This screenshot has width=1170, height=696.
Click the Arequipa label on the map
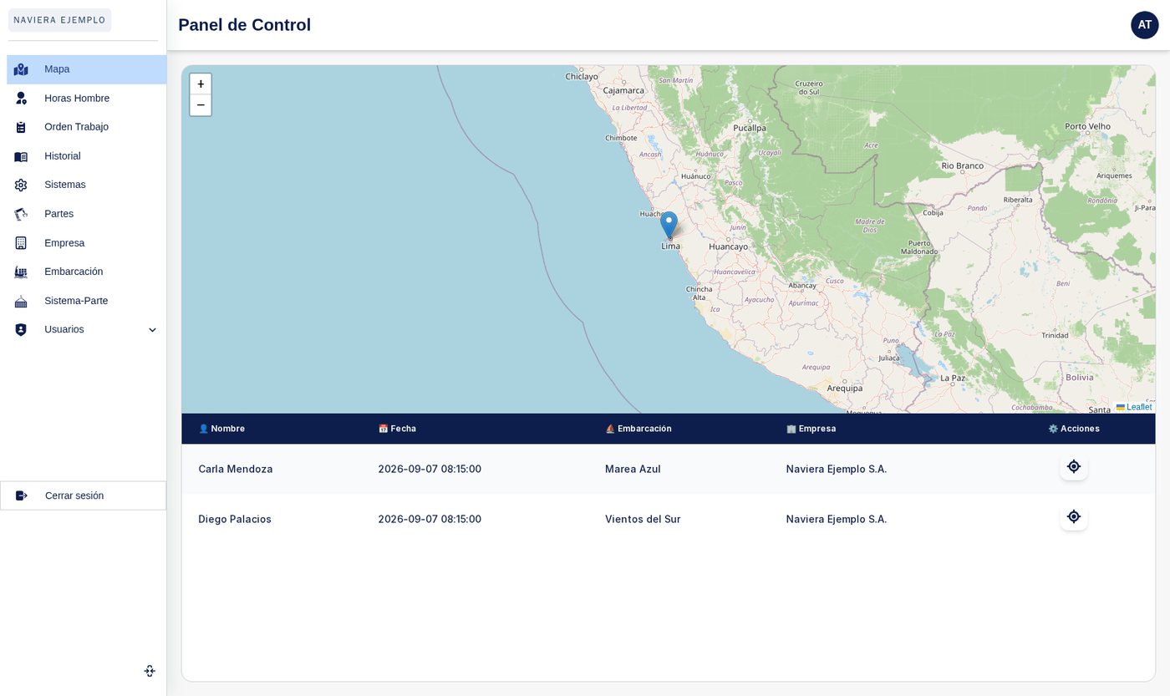point(844,388)
